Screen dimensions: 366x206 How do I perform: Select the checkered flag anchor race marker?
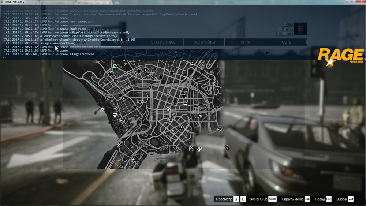pyautogui.click(x=192, y=149)
